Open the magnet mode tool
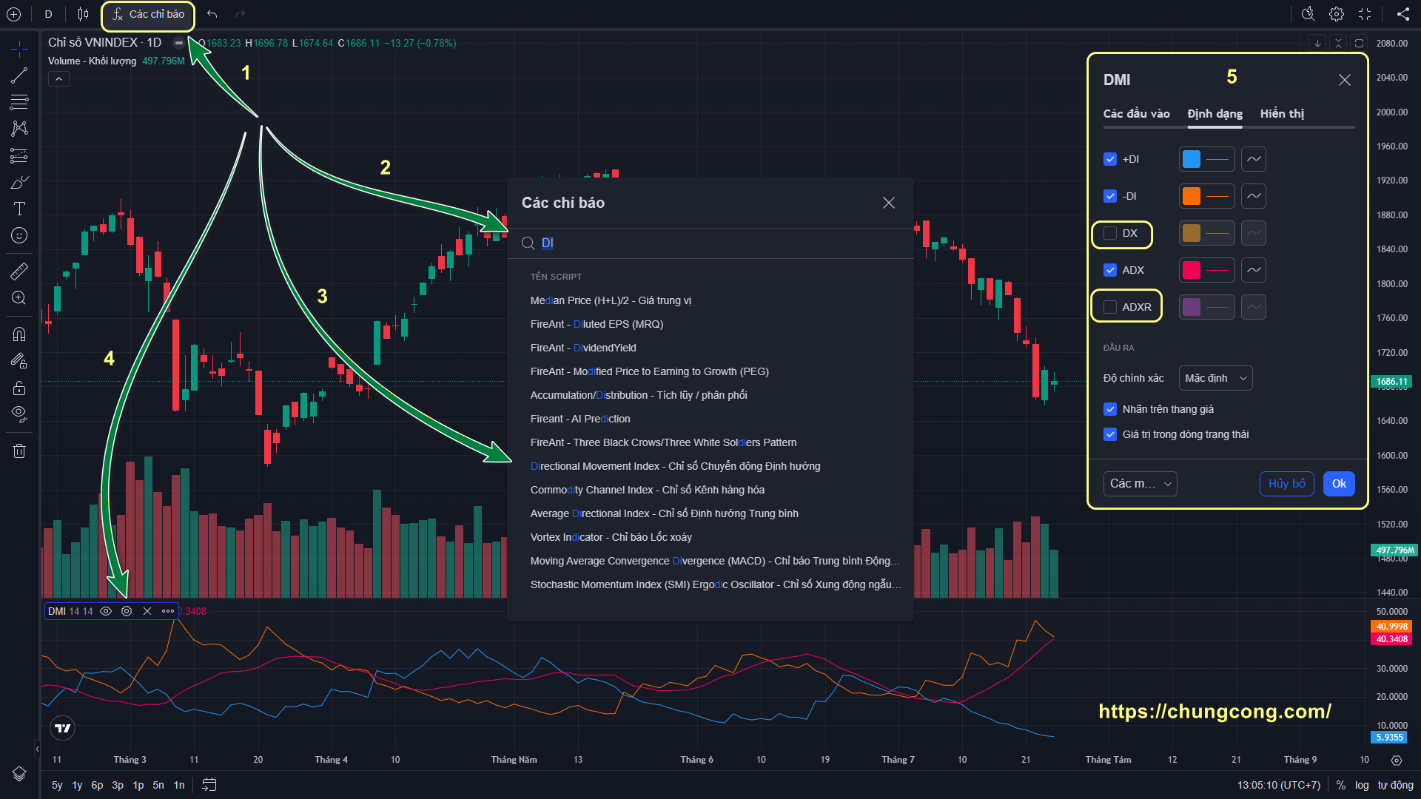 click(19, 334)
